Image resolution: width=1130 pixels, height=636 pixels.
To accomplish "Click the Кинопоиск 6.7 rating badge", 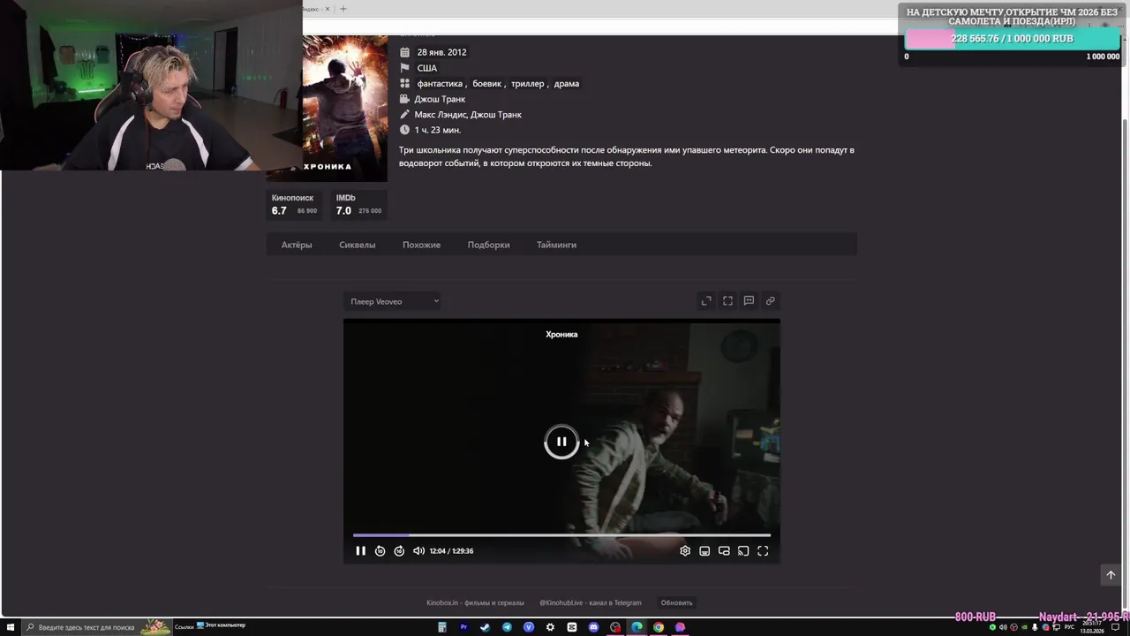I will pos(295,205).
